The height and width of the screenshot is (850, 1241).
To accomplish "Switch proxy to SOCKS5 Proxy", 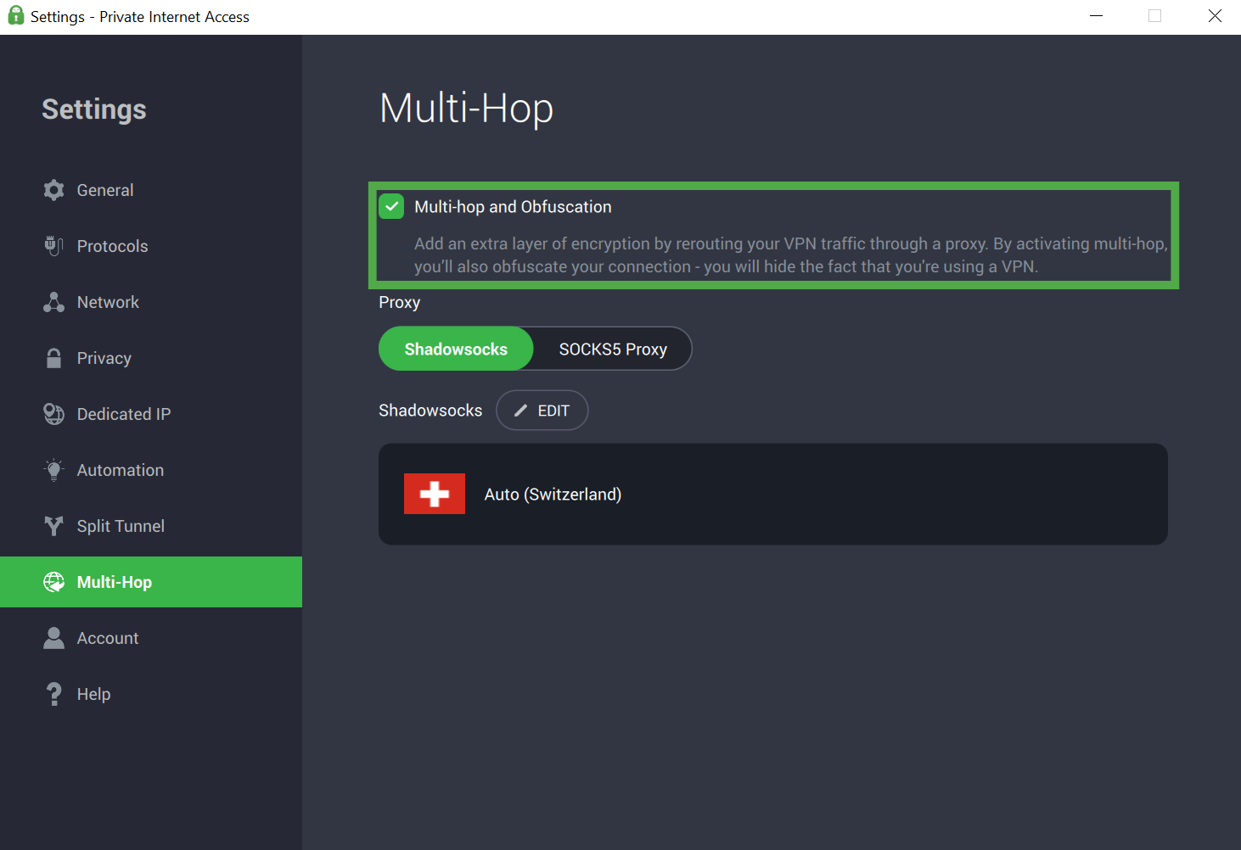I will [x=613, y=349].
